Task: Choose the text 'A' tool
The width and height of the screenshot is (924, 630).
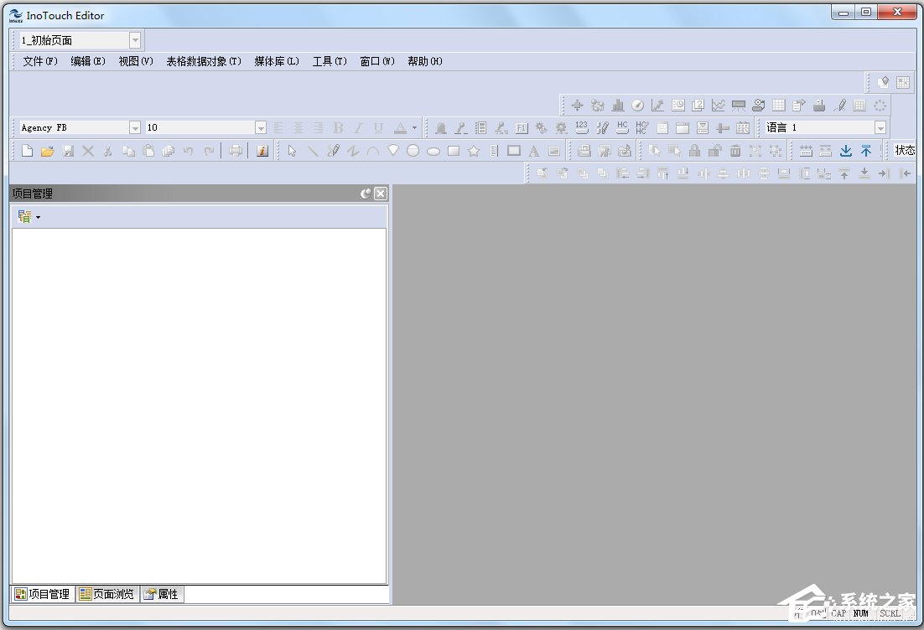Action: tap(534, 151)
